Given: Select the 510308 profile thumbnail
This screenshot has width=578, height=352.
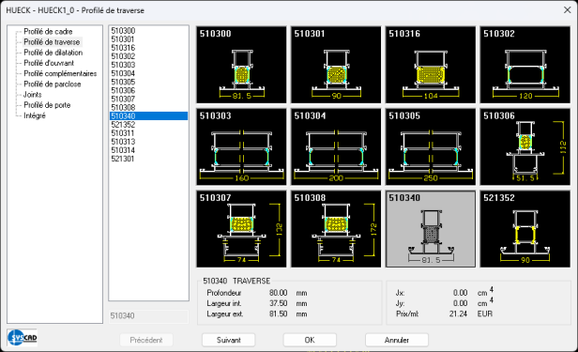Looking at the screenshot, I should [336, 229].
